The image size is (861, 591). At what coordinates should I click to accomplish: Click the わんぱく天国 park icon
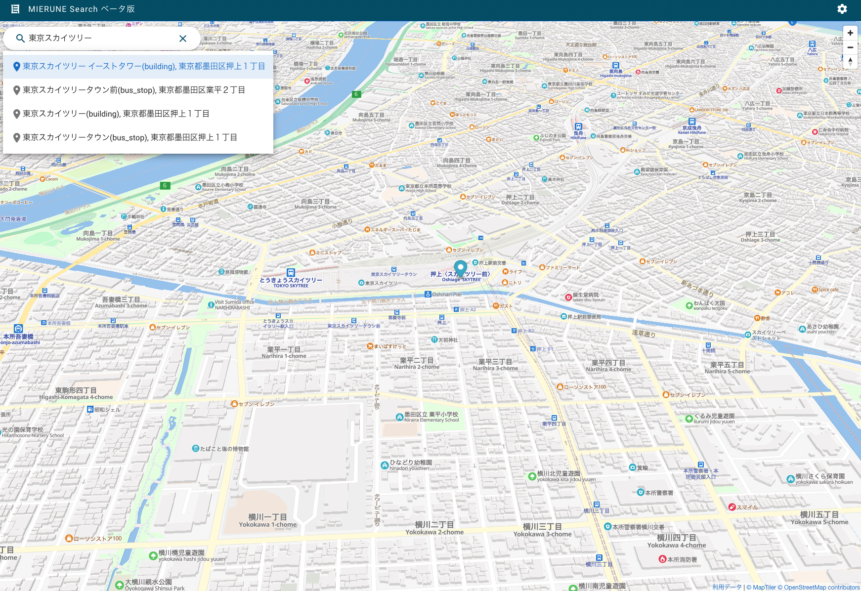(x=689, y=305)
